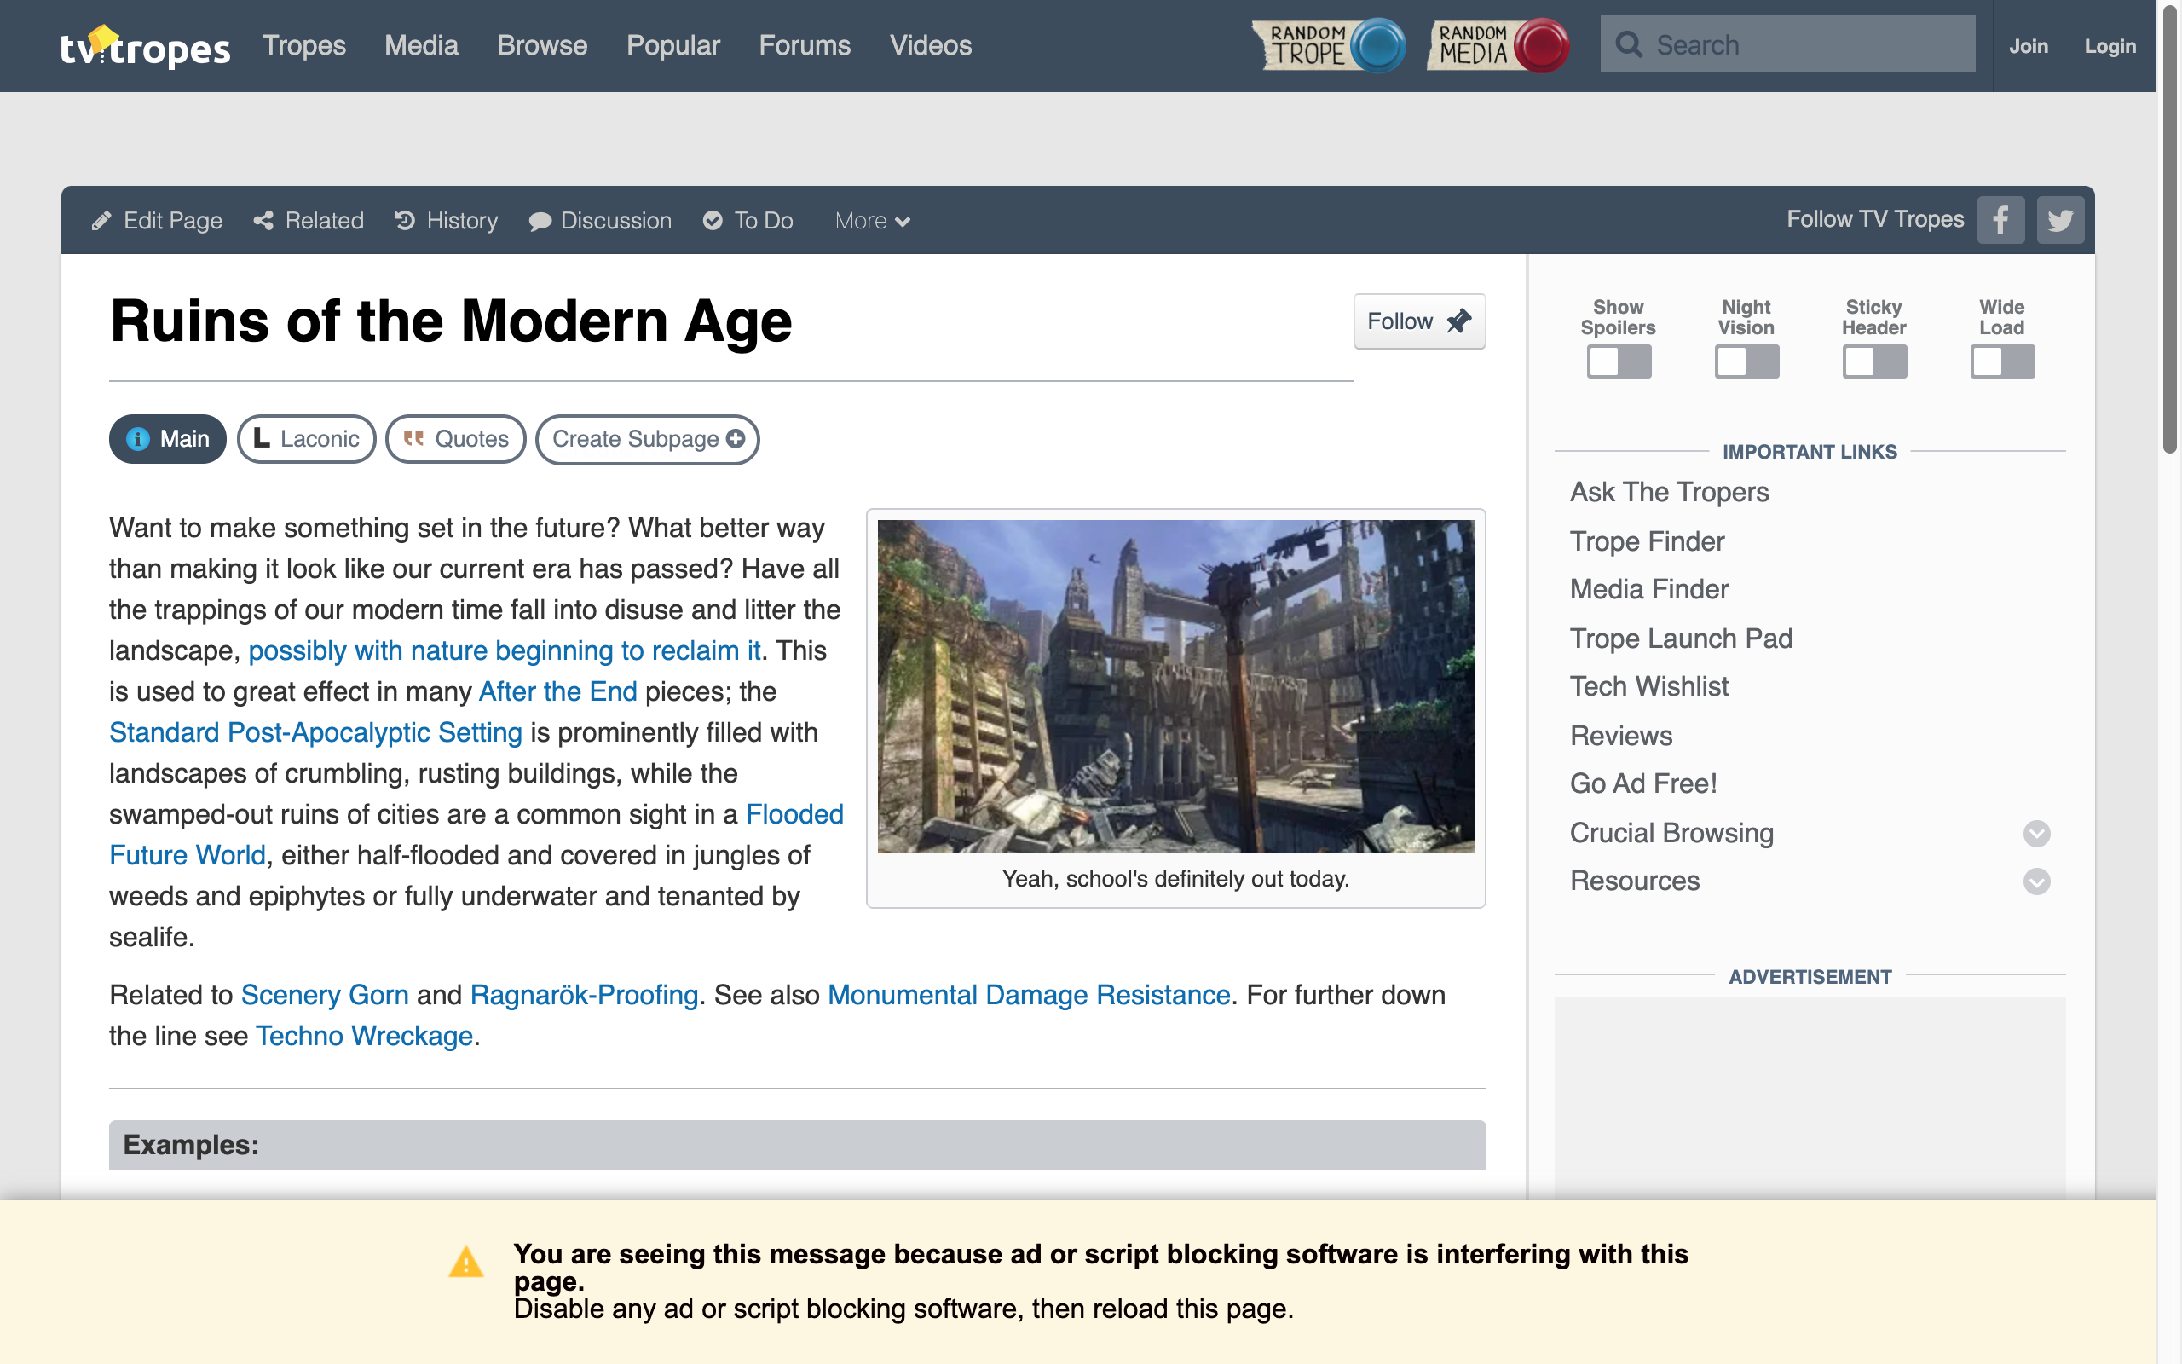Image resolution: width=2182 pixels, height=1364 pixels.
Task: Open the Go Ad Free! link
Action: (1642, 784)
